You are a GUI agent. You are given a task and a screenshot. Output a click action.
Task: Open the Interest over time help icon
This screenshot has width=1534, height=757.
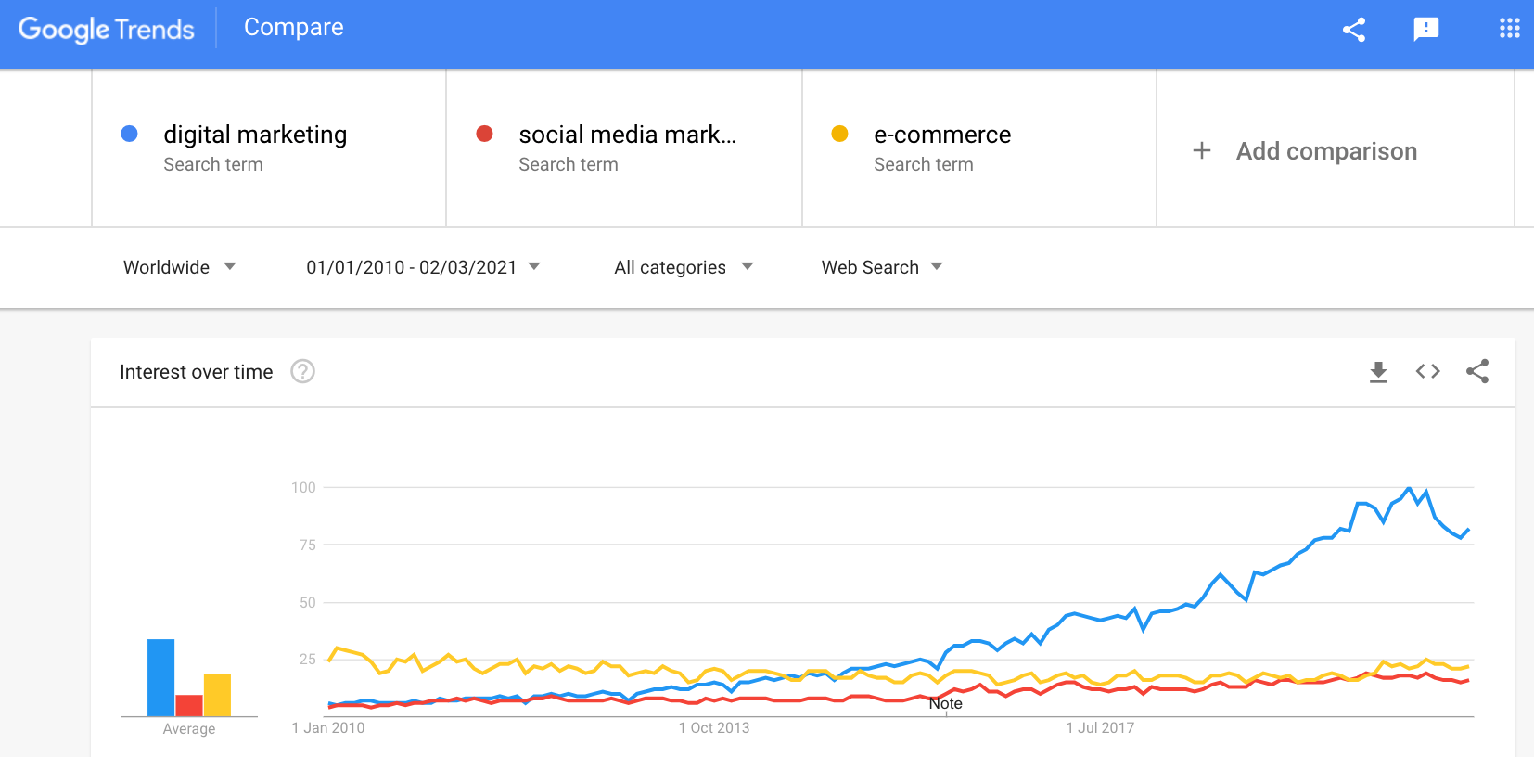pyautogui.click(x=302, y=372)
